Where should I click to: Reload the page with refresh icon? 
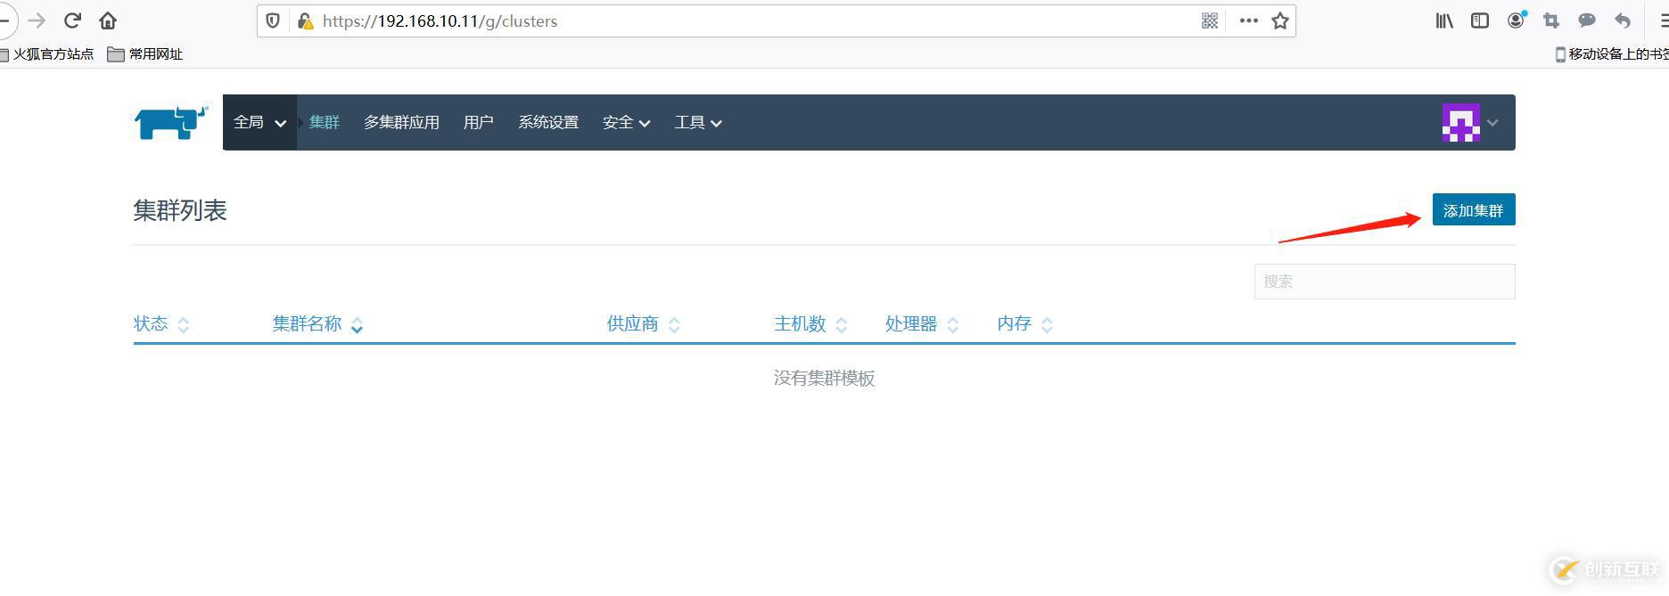click(72, 20)
